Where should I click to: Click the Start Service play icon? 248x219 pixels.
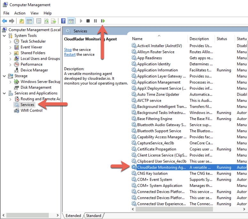point(81,21)
